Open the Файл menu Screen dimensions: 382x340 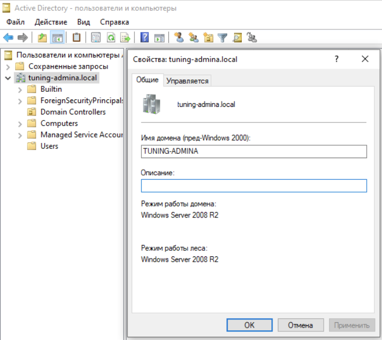click(x=16, y=22)
